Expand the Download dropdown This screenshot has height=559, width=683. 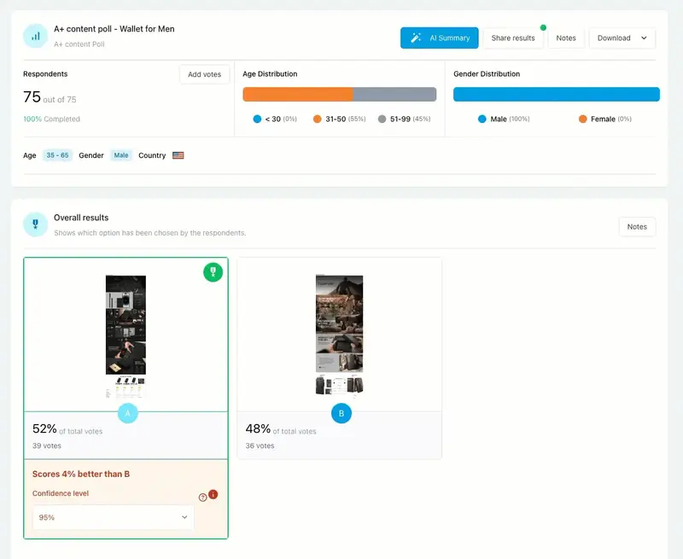coord(622,38)
